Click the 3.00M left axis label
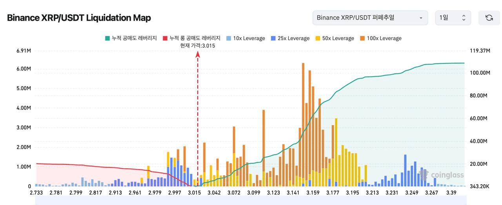This screenshot has height=205, width=502. pos(24,128)
